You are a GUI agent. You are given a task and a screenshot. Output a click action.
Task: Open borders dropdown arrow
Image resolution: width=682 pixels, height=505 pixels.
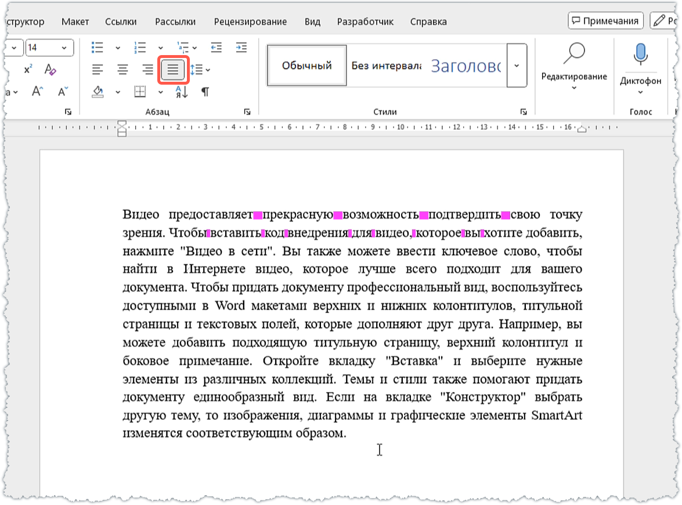point(161,92)
